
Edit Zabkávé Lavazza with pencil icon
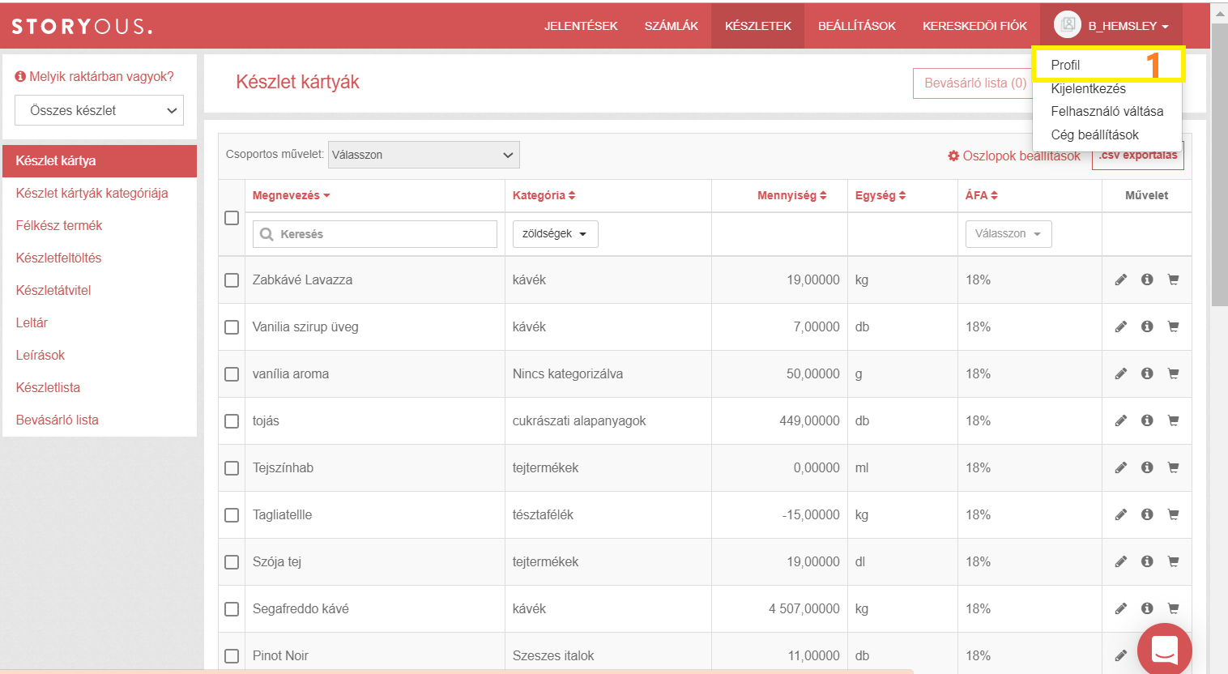(1121, 279)
